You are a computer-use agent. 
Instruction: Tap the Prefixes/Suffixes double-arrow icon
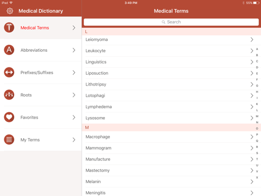pyautogui.click(x=9, y=72)
